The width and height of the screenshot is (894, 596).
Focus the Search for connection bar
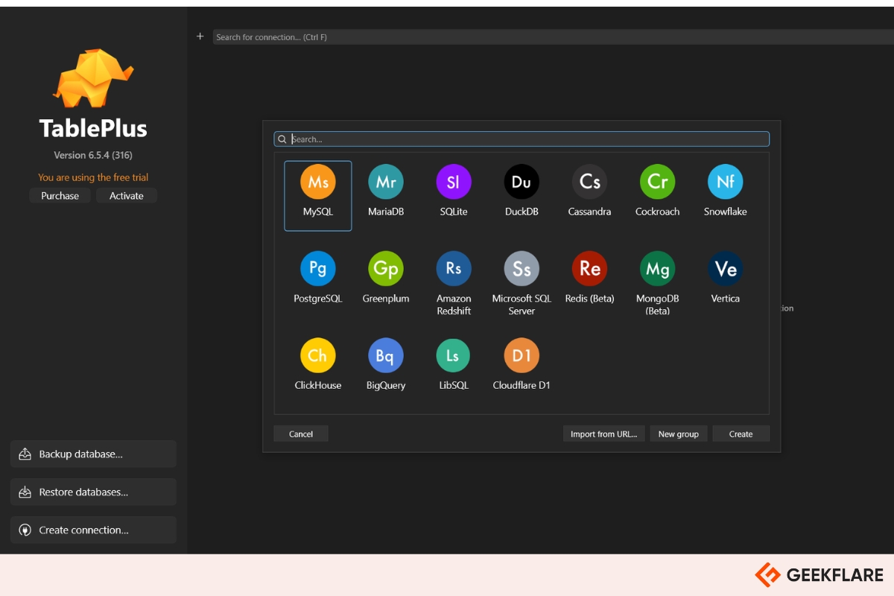tap(553, 37)
